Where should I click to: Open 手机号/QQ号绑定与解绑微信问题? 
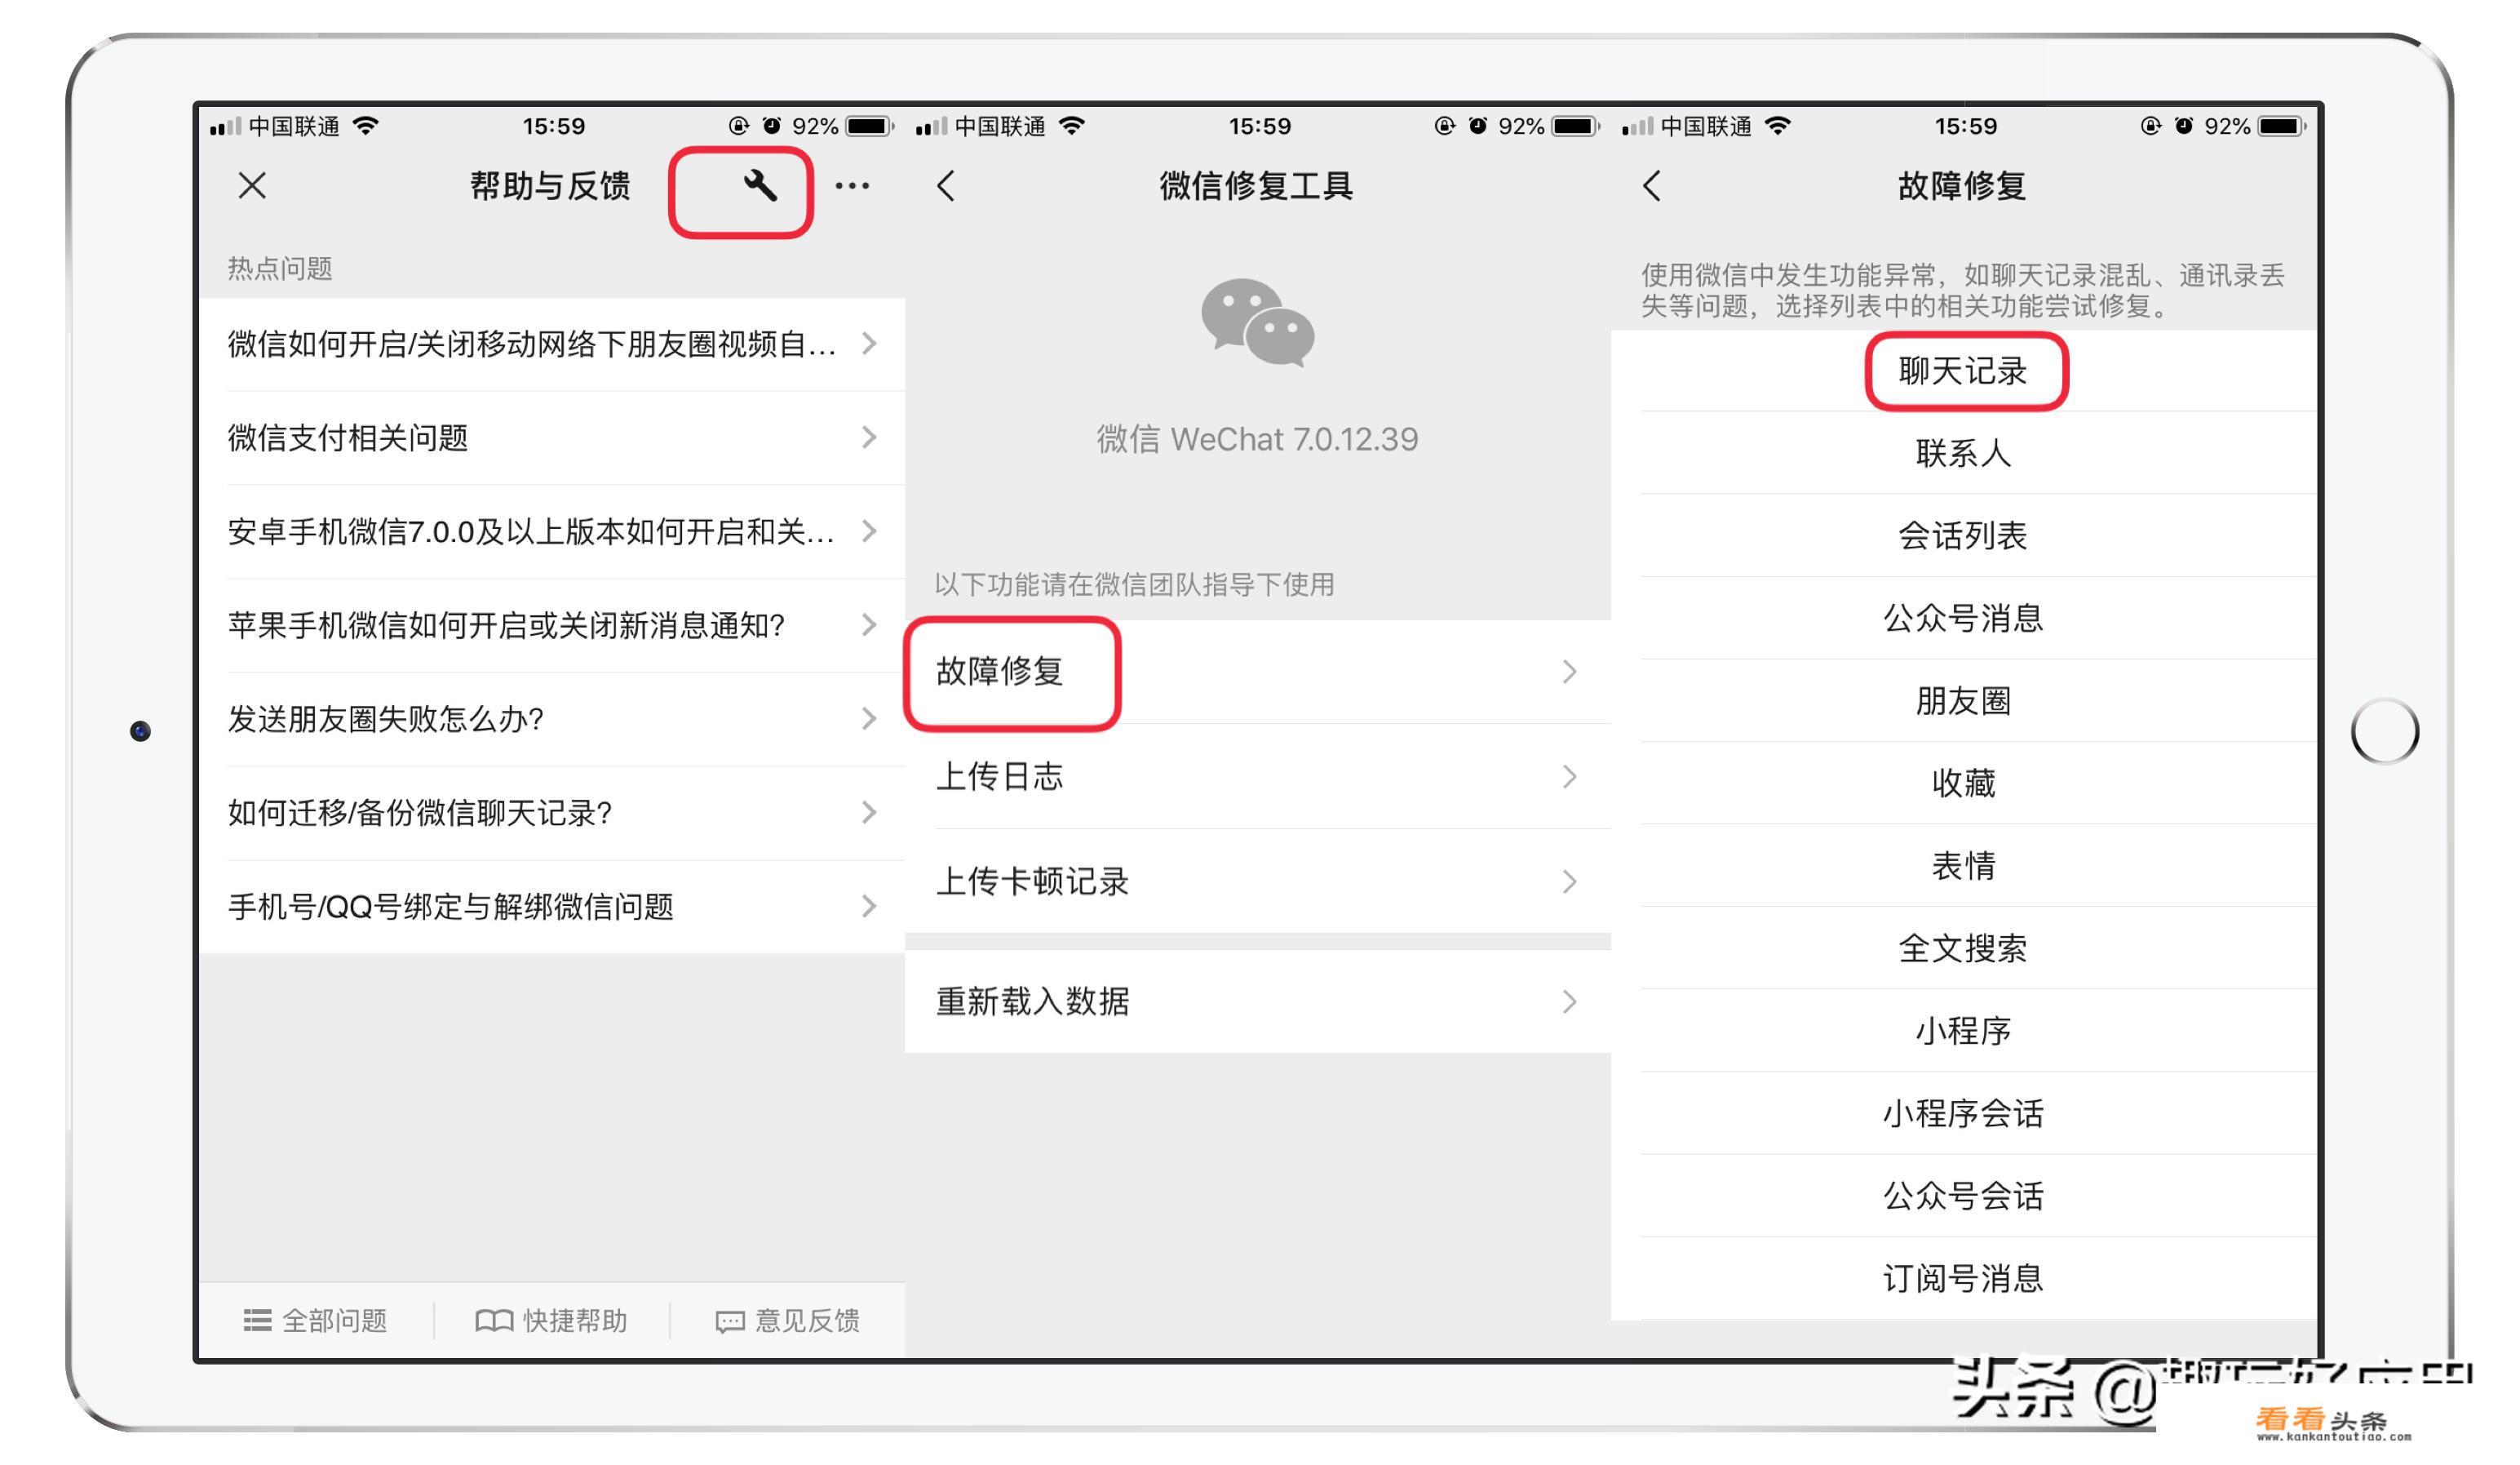coord(552,907)
